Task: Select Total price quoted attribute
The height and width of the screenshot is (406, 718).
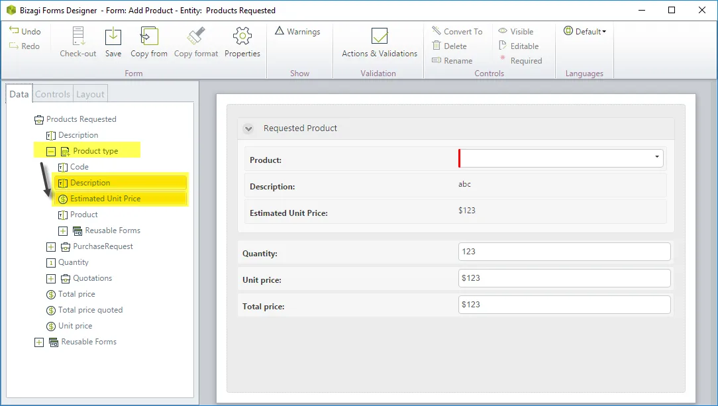Action: [x=85, y=311]
